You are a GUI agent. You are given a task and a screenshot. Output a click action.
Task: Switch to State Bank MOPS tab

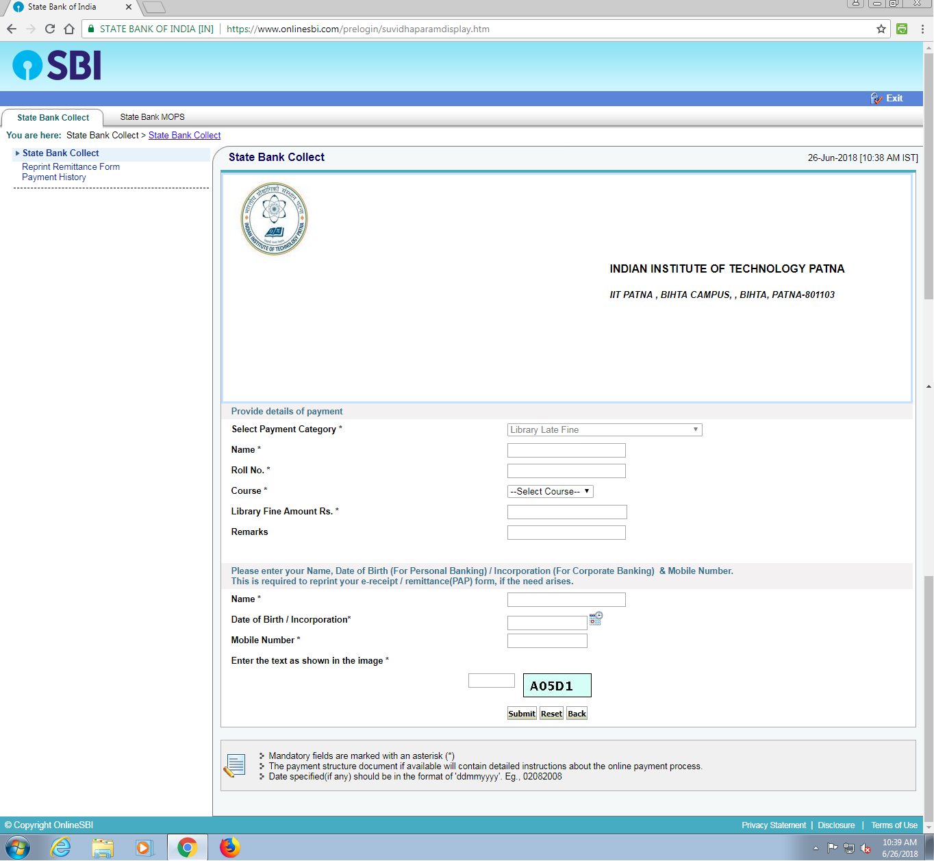pos(152,117)
